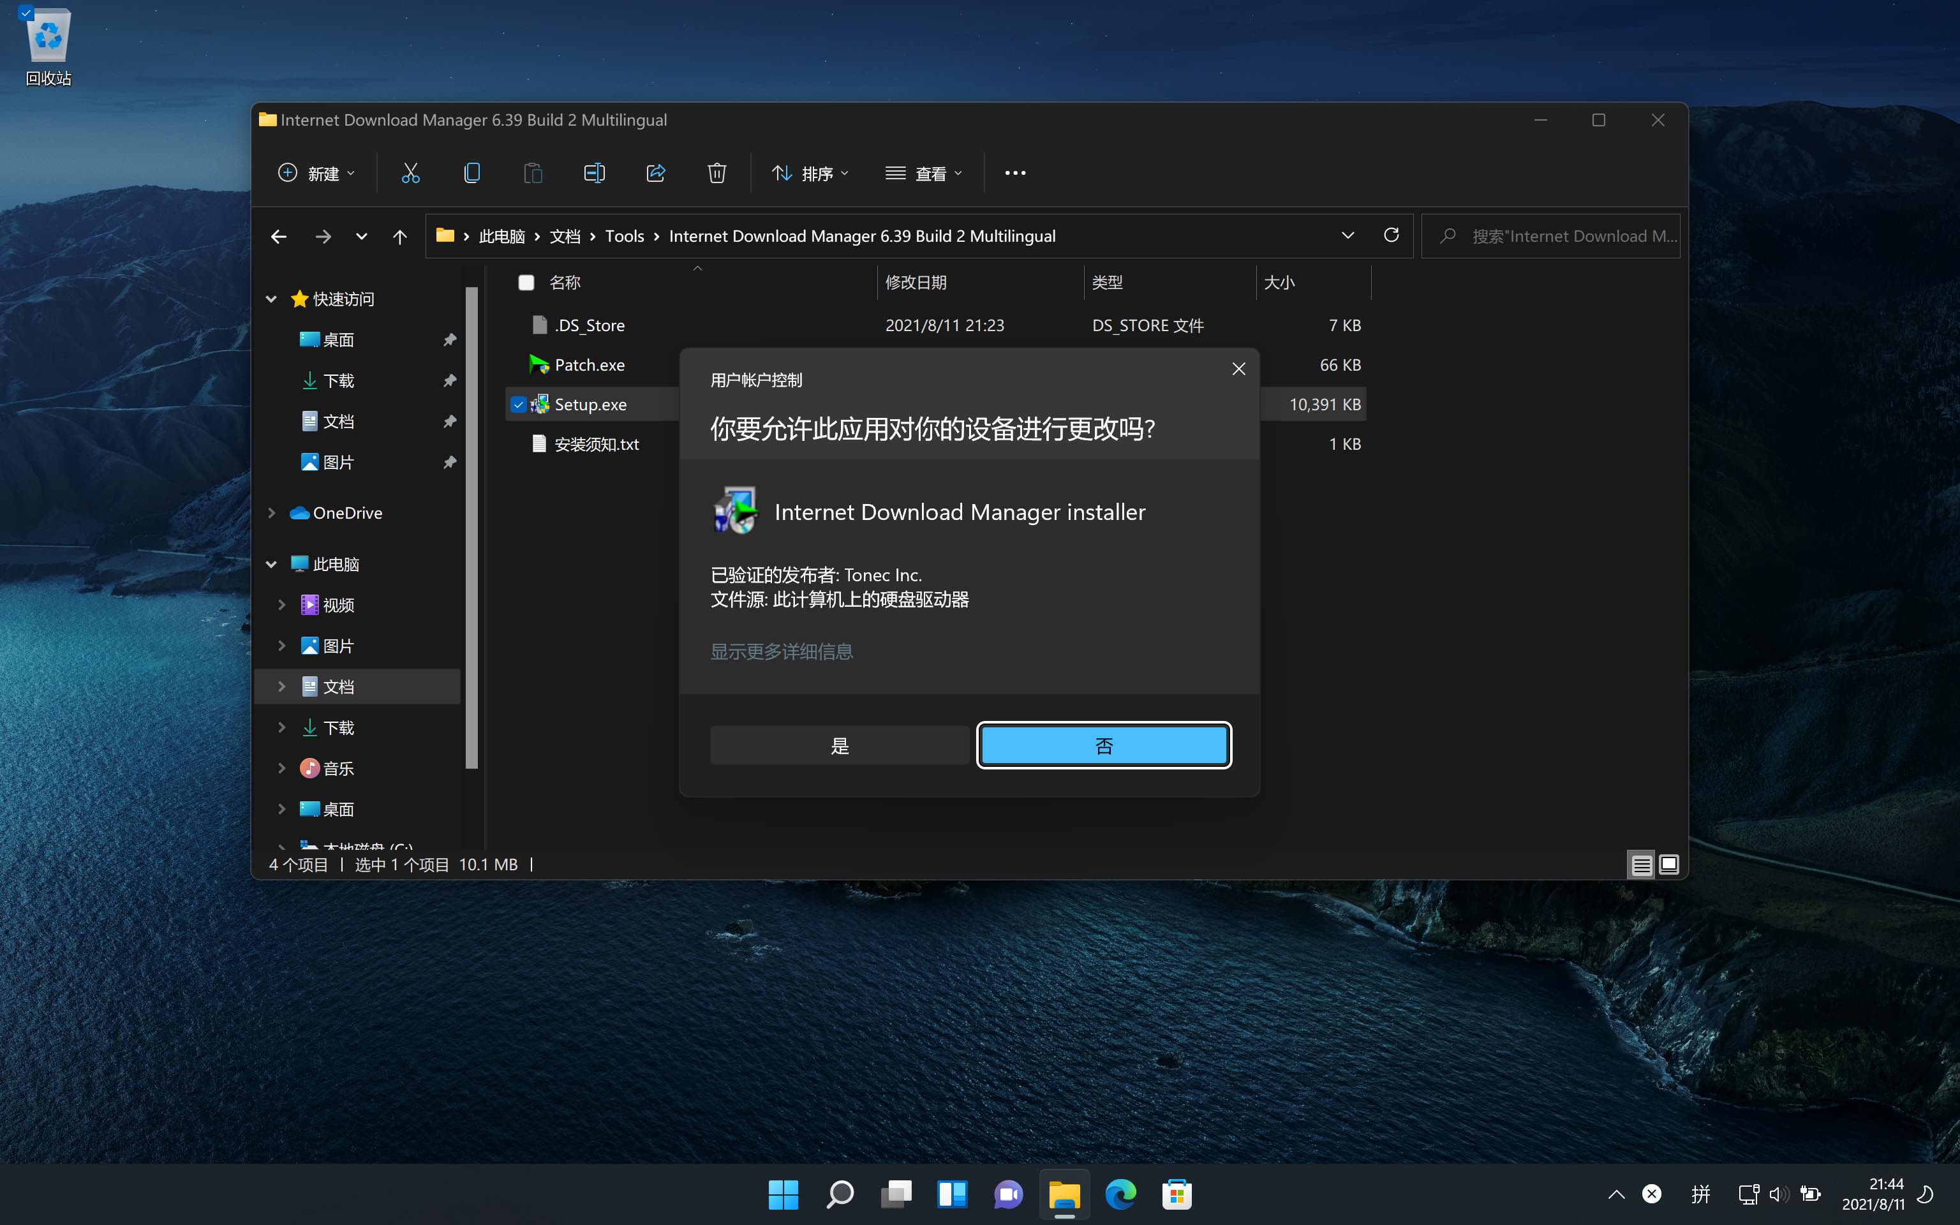
Task: Click the Rename icon in toolbar
Action: [x=593, y=172]
